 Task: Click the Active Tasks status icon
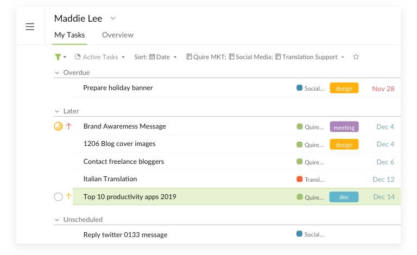[x=78, y=56]
